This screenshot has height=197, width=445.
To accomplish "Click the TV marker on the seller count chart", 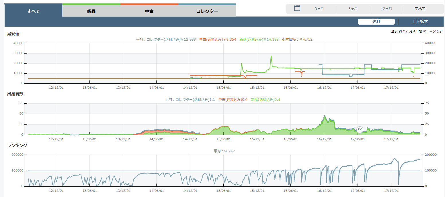I will point(360,129).
